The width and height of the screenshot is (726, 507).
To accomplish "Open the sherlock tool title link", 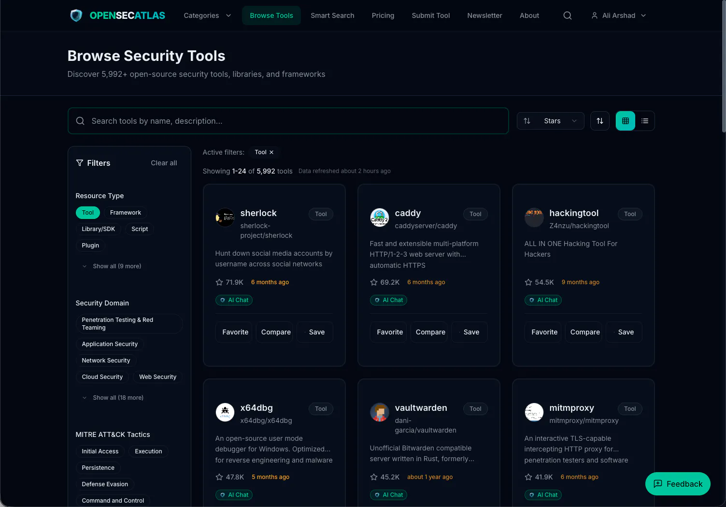I will [258, 213].
